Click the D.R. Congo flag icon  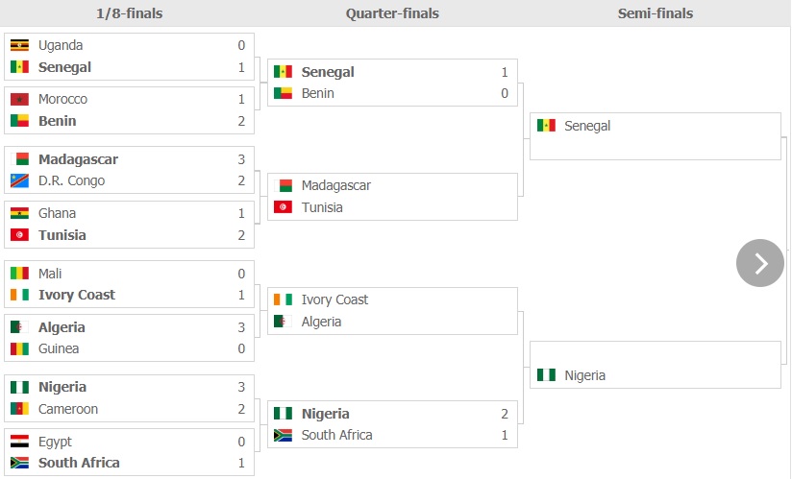coord(19,181)
